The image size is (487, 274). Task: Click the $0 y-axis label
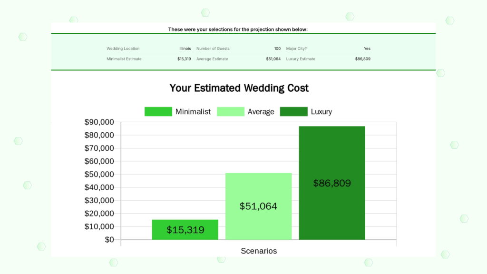109,240
